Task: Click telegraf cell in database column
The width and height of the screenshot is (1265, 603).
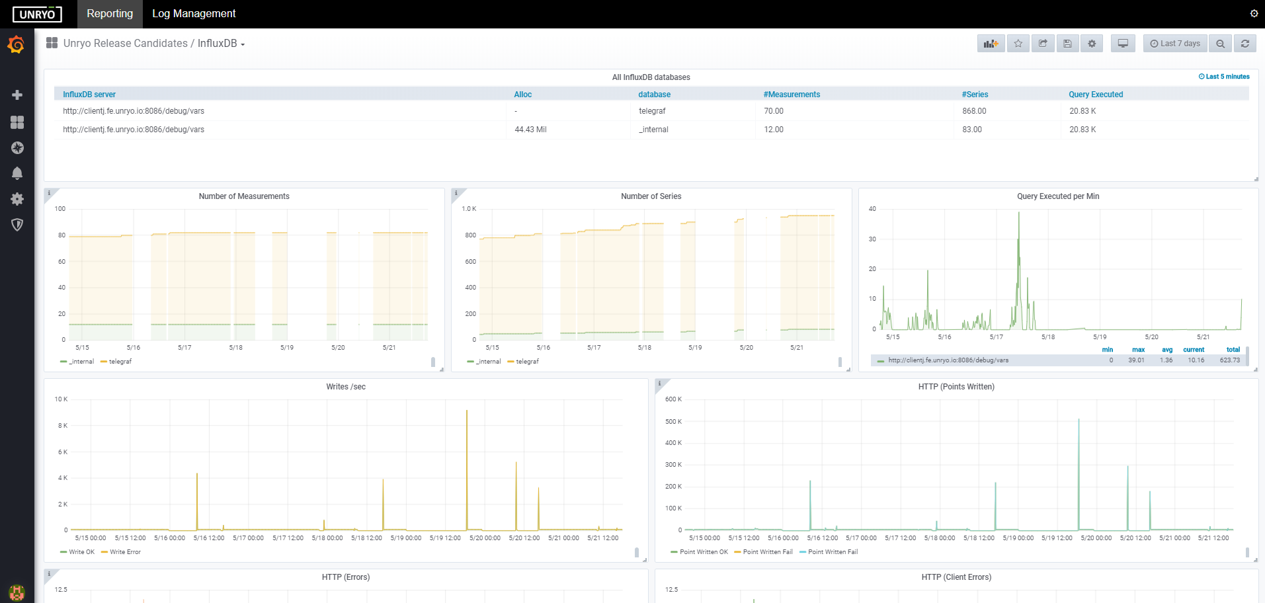Action: click(x=652, y=111)
